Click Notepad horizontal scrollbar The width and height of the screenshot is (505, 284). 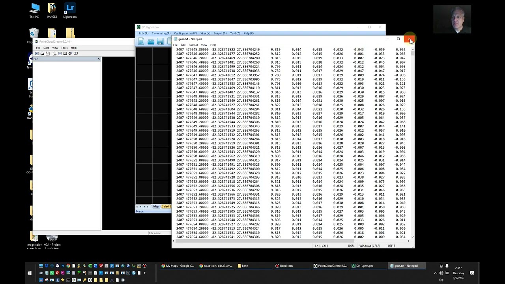290,241
